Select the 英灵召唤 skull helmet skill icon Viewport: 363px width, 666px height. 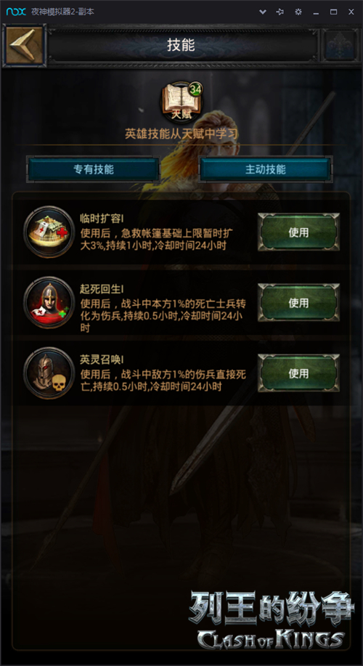(x=49, y=373)
